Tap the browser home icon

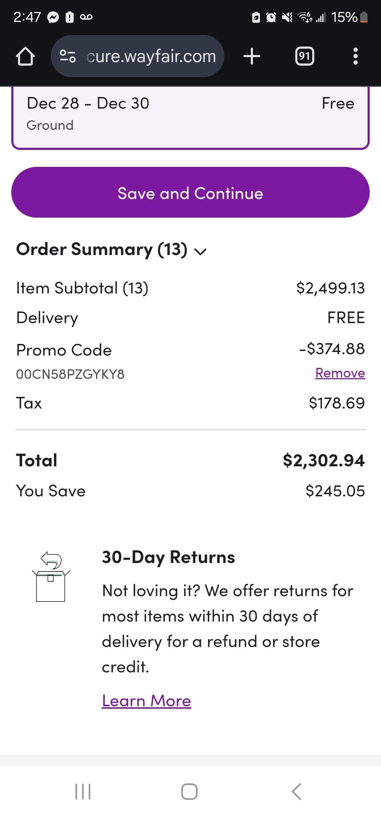[x=25, y=56]
